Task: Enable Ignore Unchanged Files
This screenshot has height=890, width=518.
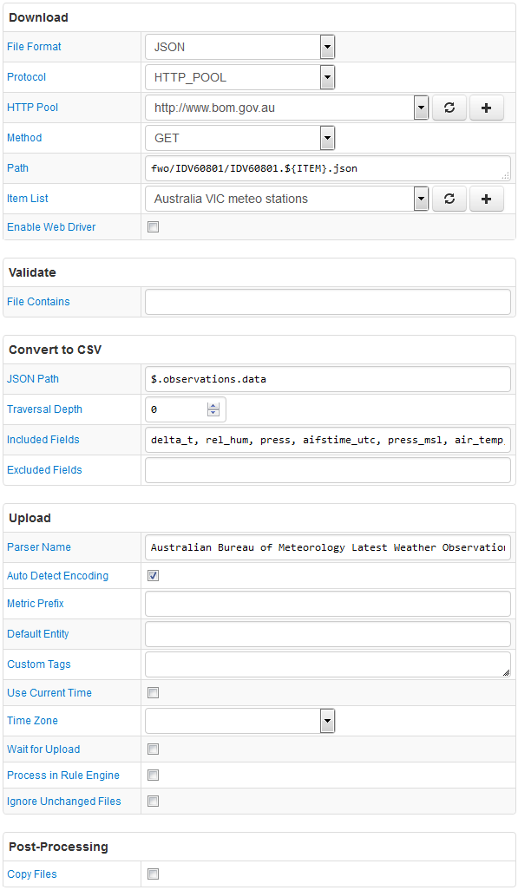Action: pyautogui.click(x=154, y=801)
